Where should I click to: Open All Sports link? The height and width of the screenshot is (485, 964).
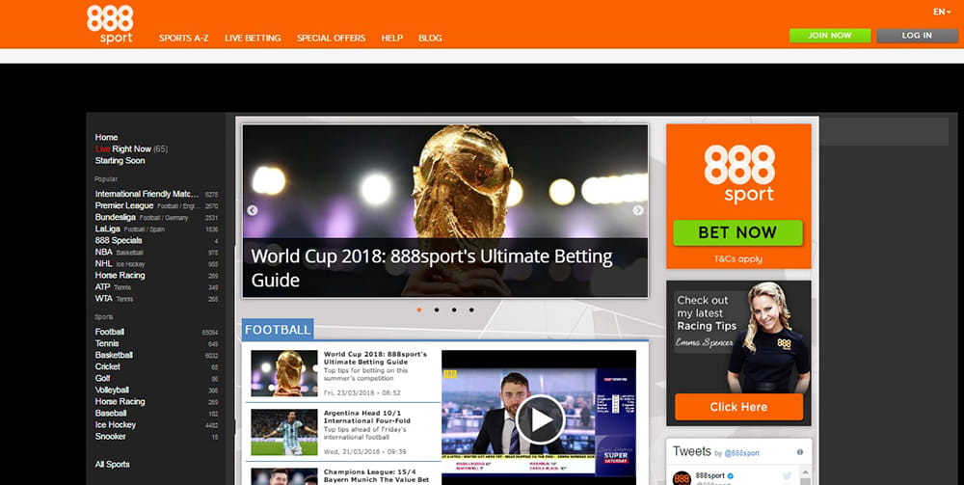(113, 465)
